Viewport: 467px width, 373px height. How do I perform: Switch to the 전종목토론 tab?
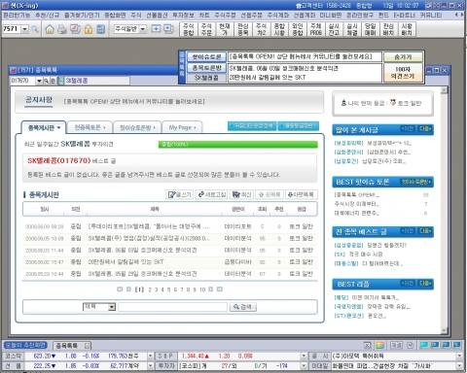(90, 127)
